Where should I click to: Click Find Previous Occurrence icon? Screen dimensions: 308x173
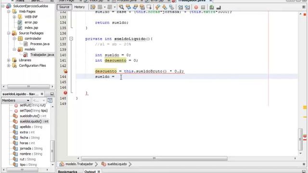point(128,7)
